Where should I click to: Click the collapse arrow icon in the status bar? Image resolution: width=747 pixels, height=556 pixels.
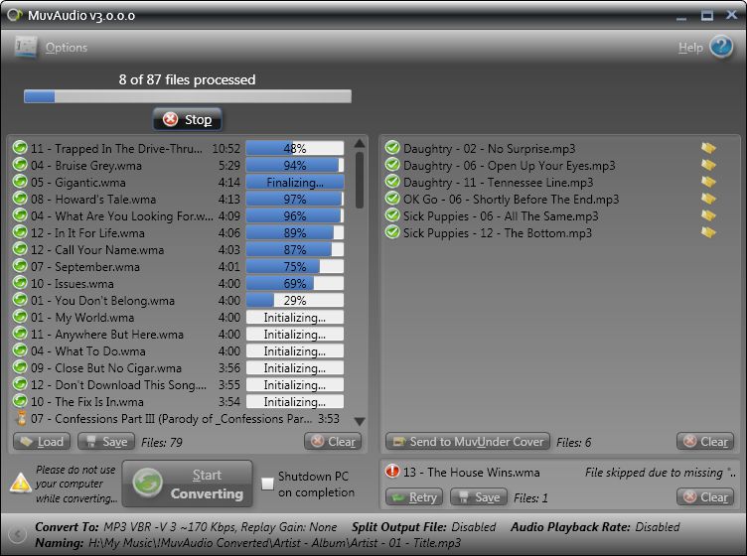[x=17, y=534]
